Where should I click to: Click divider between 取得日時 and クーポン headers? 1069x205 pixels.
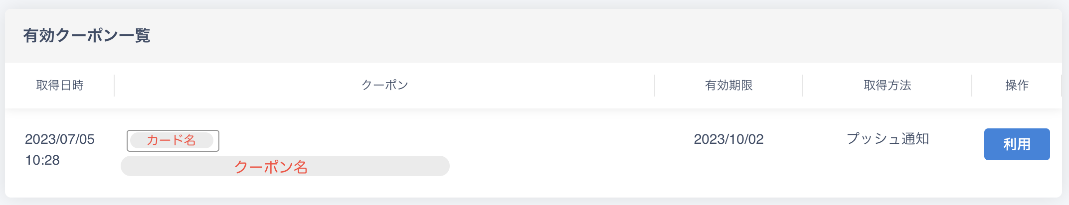point(114,86)
